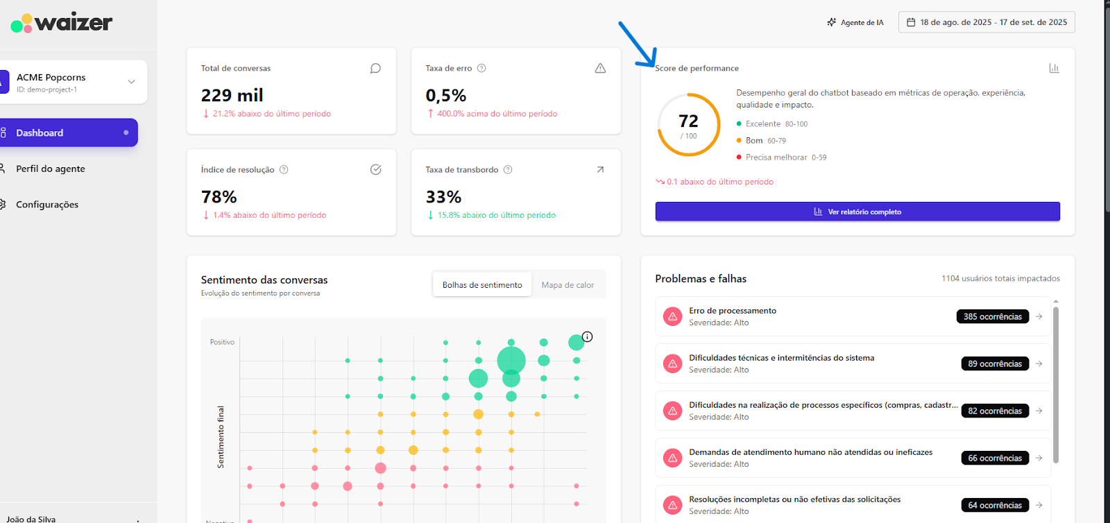Click the arrow icon in Taxa de transbordo card
The height and width of the screenshot is (523, 1110).
click(600, 170)
